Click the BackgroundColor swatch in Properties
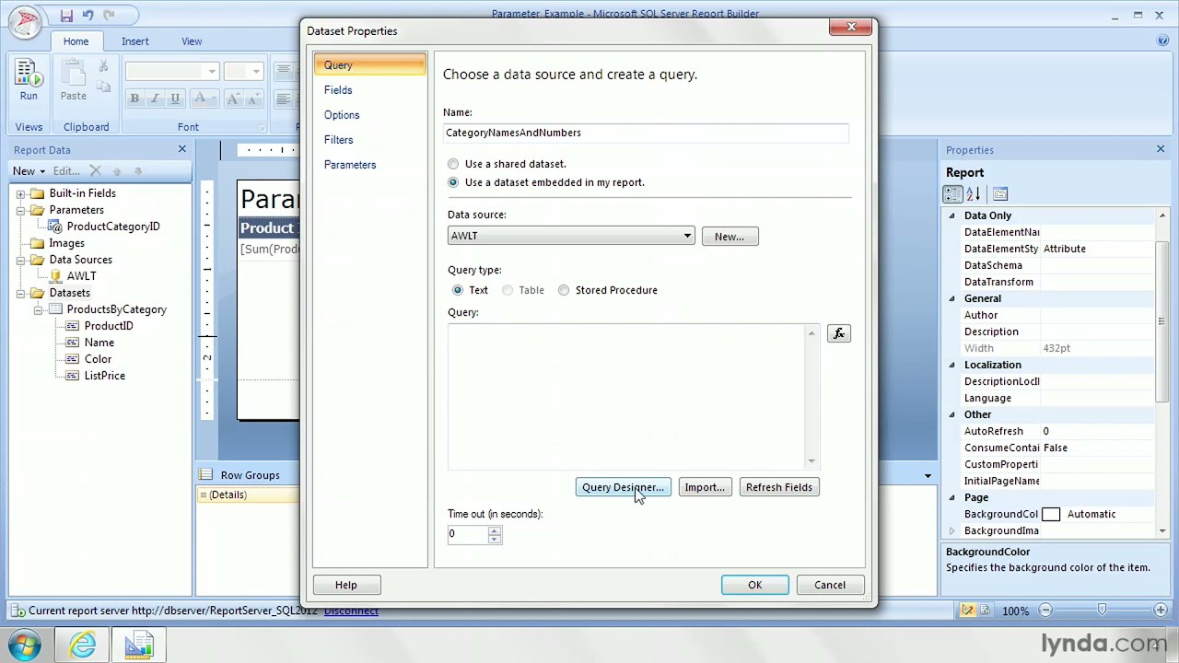Image resolution: width=1179 pixels, height=663 pixels. coord(1050,514)
